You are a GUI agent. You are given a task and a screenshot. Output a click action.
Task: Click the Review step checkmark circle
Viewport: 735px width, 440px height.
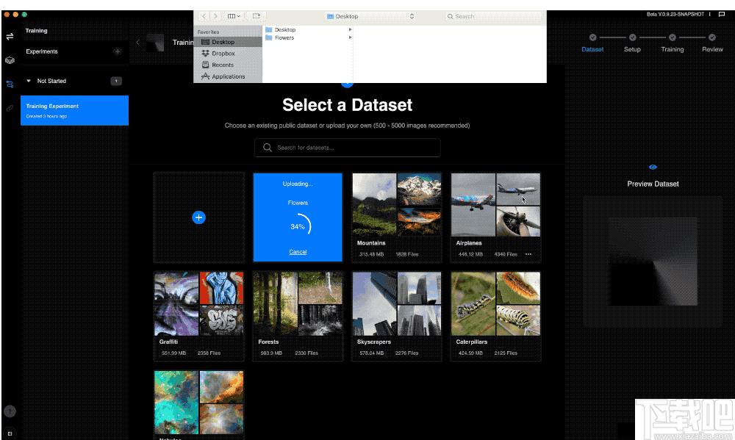tap(712, 37)
